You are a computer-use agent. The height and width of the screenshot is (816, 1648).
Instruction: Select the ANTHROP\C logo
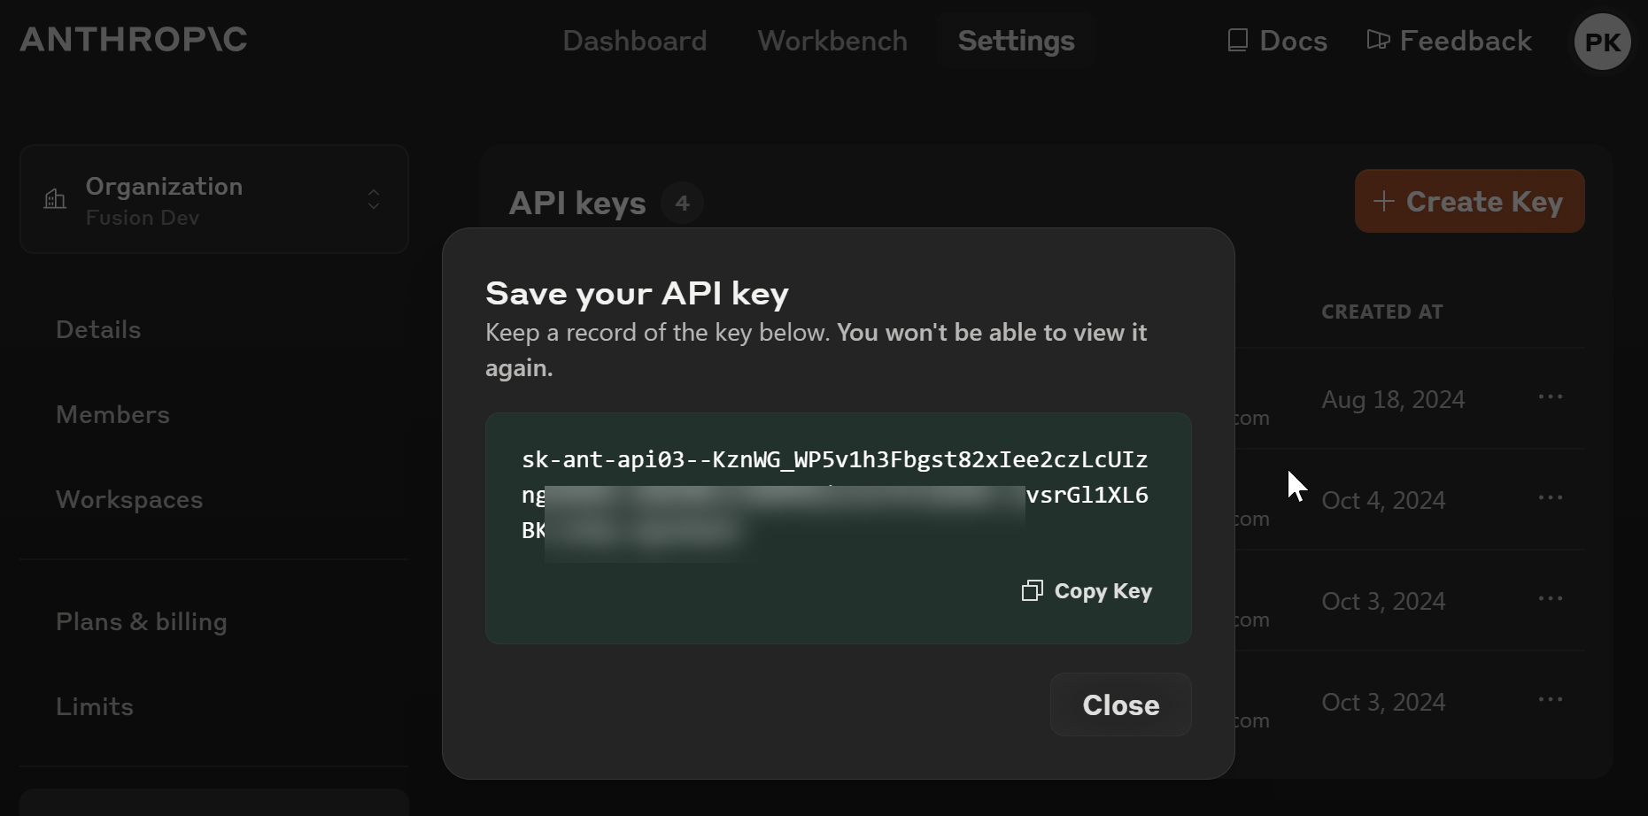tap(133, 39)
